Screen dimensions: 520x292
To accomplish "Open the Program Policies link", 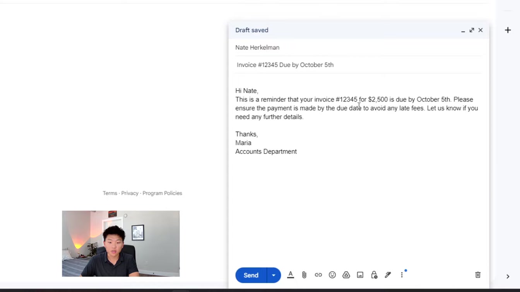I will point(162,193).
